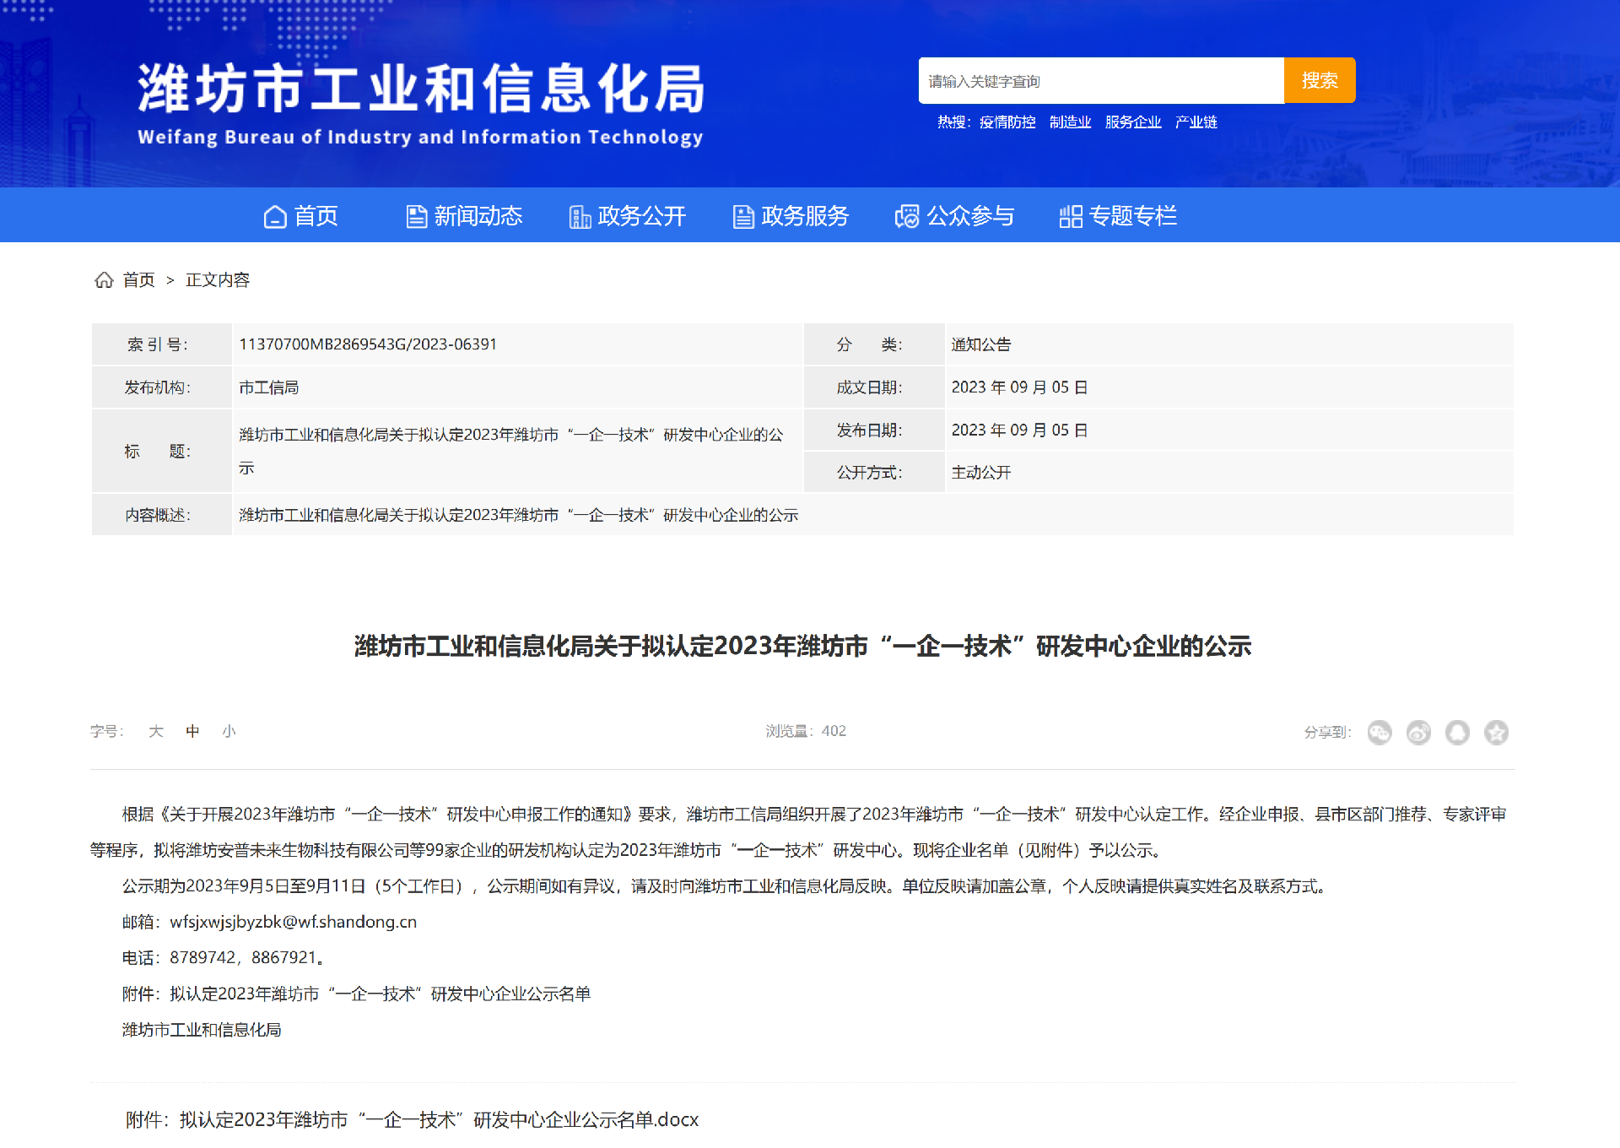Click the 正文内容 breadcrumb text
This screenshot has width=1620, height=1148.
[x=218, y=279]
